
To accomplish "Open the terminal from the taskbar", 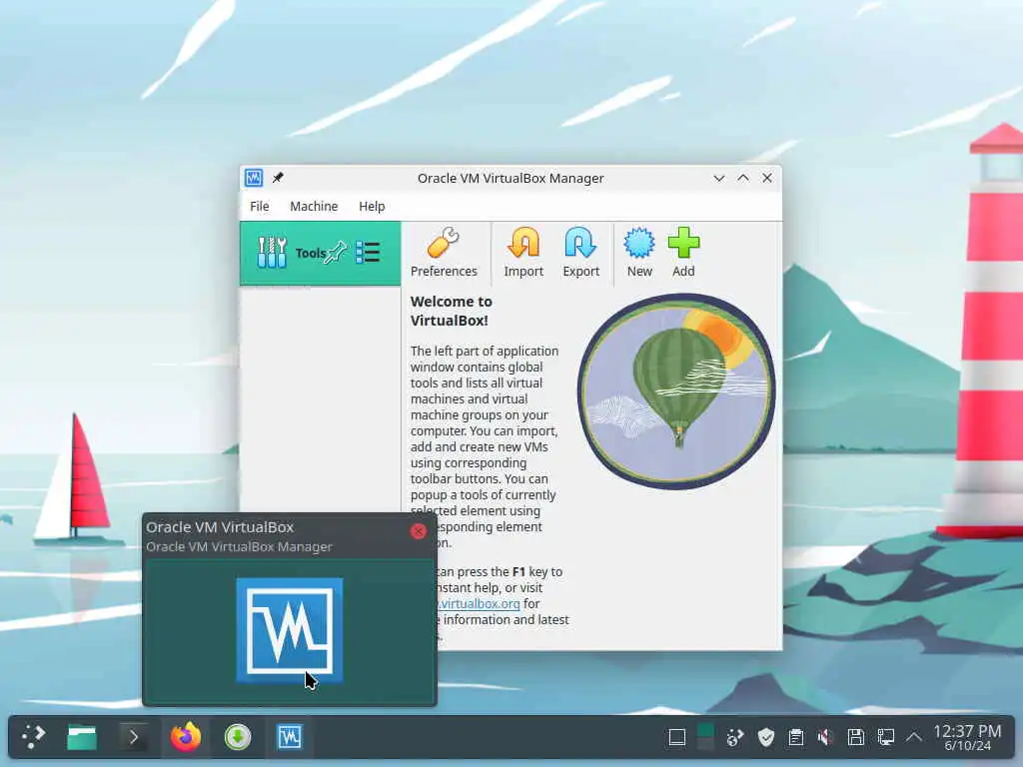I will pos(134,737).
